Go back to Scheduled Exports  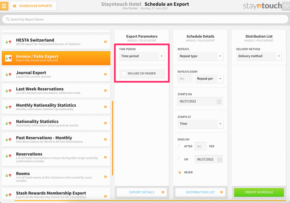click(x=33, y=6)
